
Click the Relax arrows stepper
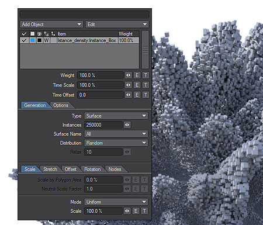pyautogui.click(x=127, y=152)
